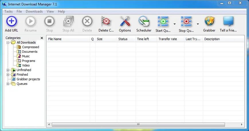Open the Help menu
Viewport: 249px width, 131px height.
coord(61,11)
